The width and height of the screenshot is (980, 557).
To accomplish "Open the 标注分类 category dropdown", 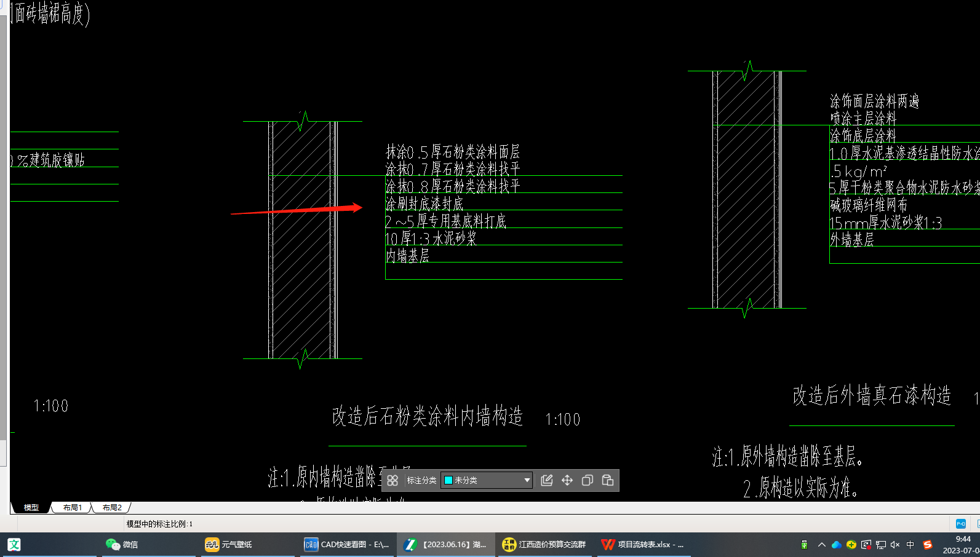I will 487,480.
